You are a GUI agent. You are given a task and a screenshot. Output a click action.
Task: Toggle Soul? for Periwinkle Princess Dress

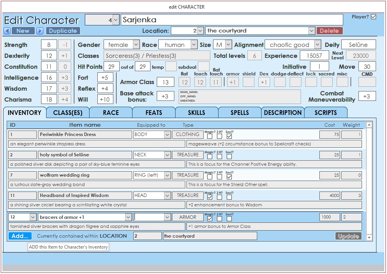229,136
